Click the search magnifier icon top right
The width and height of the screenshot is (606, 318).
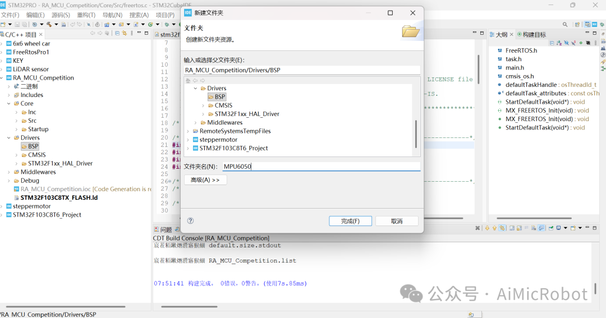(565, 24)
